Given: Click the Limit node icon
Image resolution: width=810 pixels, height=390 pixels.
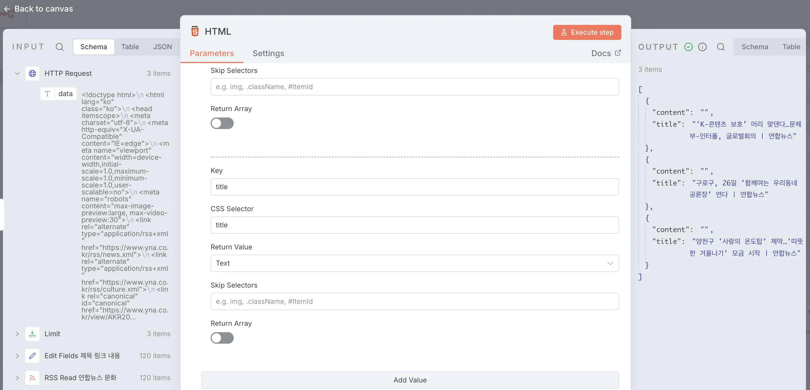Looking at the screenshot, I should click(32, 334).
